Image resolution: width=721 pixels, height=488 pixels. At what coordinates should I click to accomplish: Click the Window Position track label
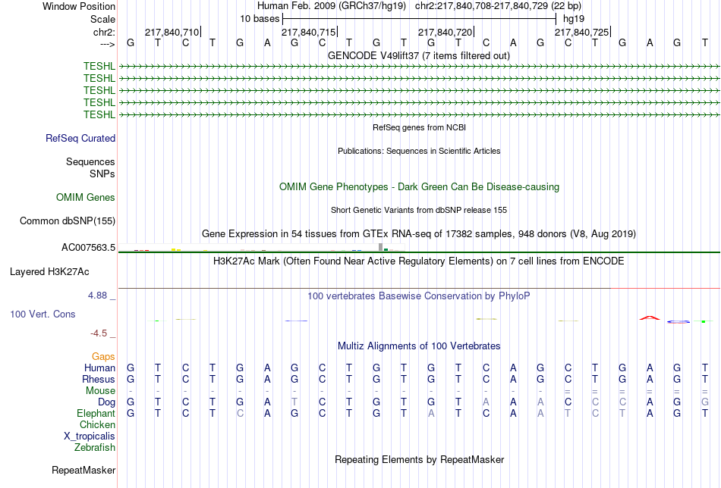[x=79, y=6]
